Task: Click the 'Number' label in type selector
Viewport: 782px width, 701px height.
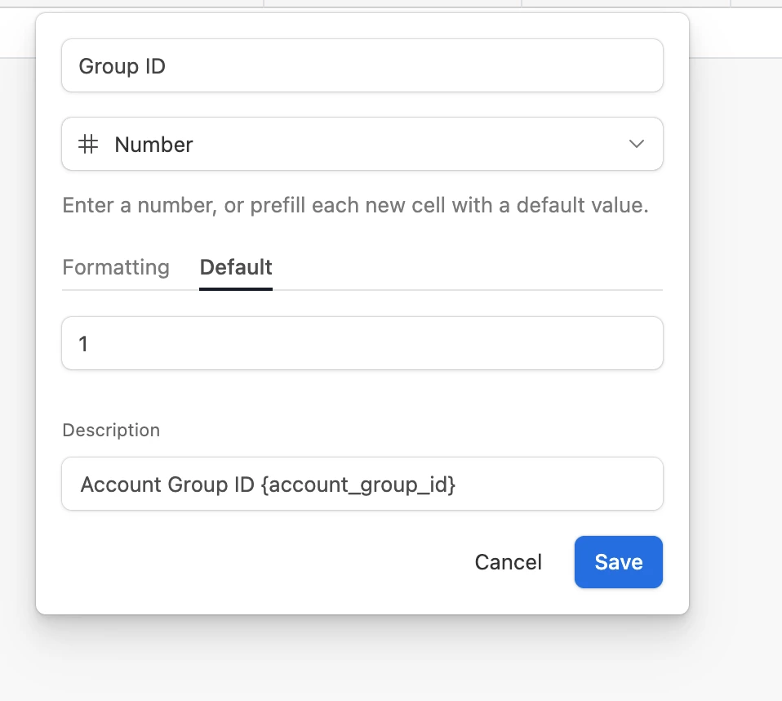Action: pos(153,145)
